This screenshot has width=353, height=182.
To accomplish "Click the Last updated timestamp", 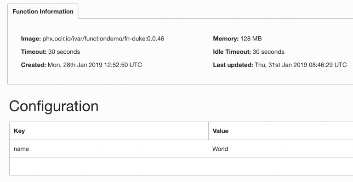I will click(301, 65).
